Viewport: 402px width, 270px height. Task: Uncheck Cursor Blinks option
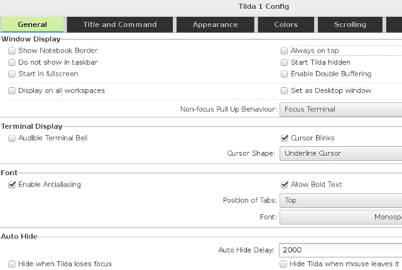(285, 138)
